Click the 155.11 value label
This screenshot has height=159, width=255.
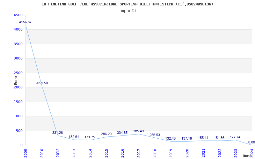pyautogui.click(x=203, y=138)
